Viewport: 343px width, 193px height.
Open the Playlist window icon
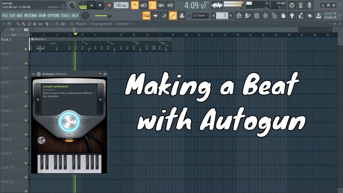point(239,16)
